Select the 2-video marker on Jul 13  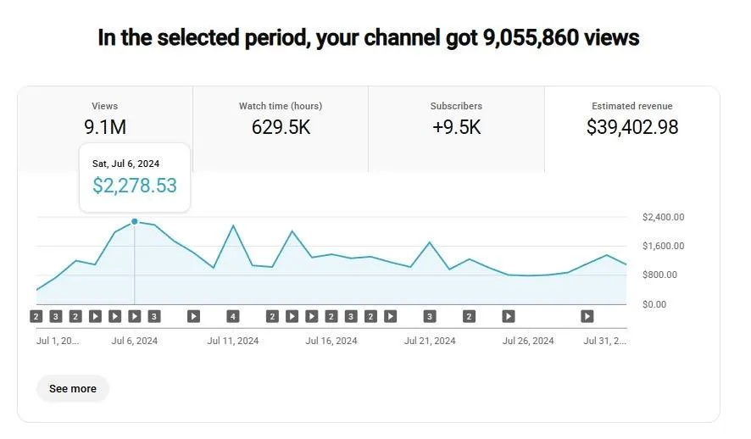tap(272, 316)
